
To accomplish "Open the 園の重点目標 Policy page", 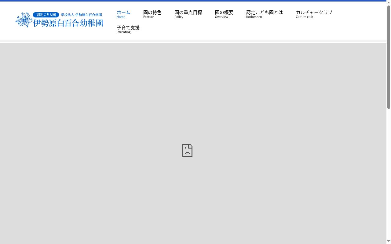I will point(188,14).
